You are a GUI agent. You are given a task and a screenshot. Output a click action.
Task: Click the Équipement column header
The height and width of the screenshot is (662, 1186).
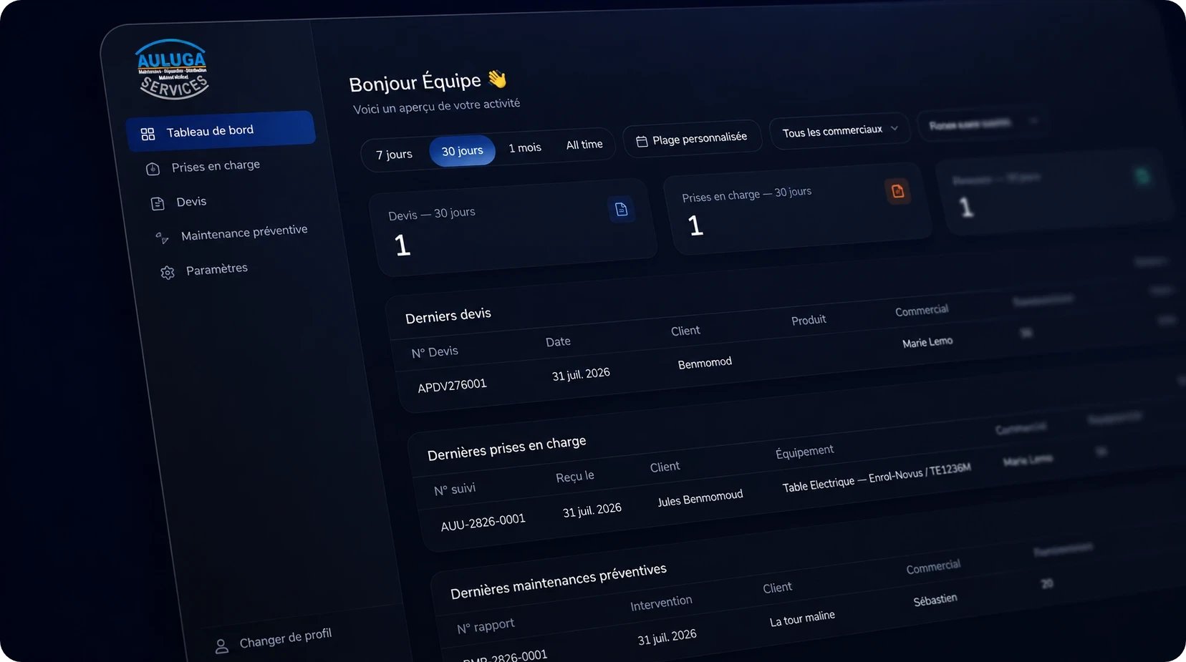[804, 452]
